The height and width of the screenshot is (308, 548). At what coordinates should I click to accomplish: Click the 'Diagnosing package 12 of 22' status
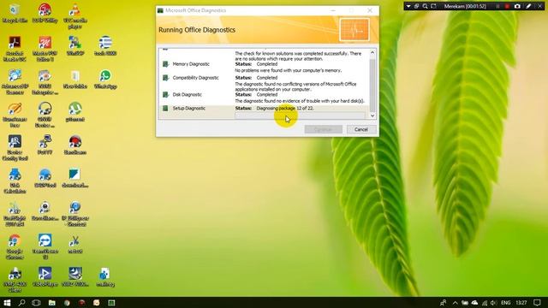coord(285,109)
